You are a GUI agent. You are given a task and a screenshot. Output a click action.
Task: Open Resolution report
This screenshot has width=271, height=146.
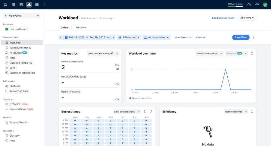tap(16, 53)
